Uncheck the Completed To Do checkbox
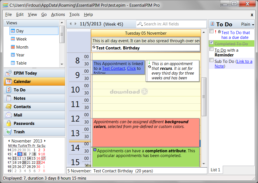 click(212, 43)
